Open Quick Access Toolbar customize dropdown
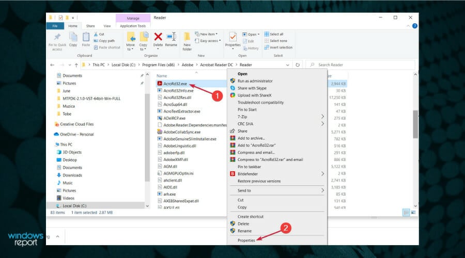Viewport: 465px width, 258px height. tap(73, 18)
